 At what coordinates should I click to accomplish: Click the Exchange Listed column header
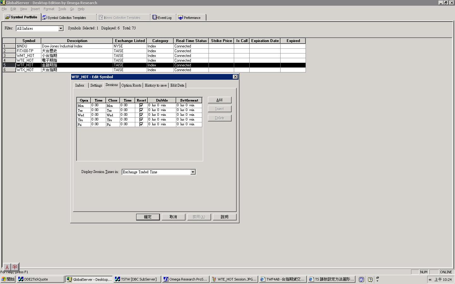click(x=130, y=41)
